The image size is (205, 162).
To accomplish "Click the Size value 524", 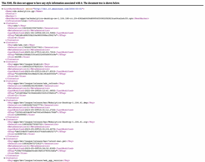I will click(x=17, y=153).
